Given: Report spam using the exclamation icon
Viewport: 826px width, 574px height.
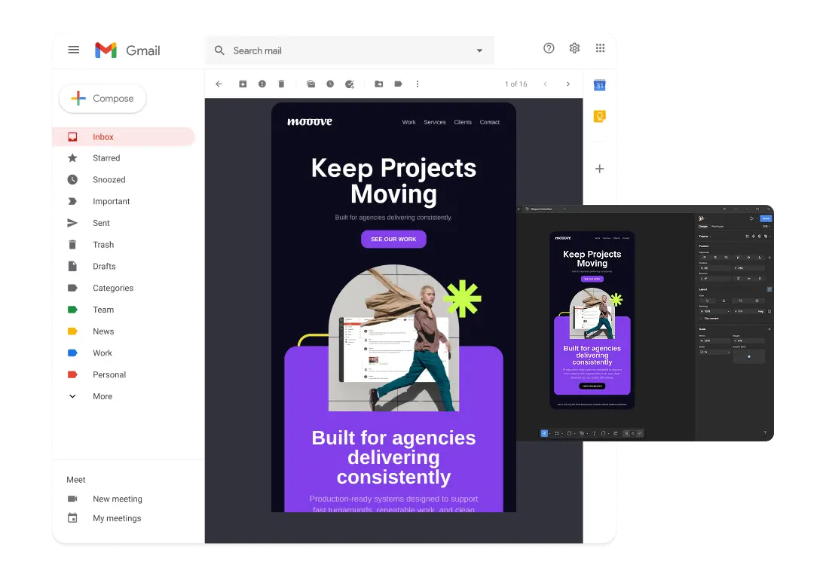Looking at the screenshot, I should pyautogui.click(x=262, y=84).
